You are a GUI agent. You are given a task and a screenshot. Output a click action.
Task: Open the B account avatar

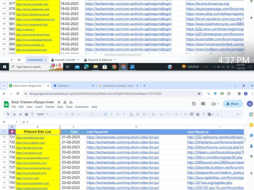point(250,104)
